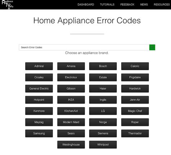Viewport: 171px width, 155px height.
Task: Choose the KitchenAid brand
Action: [71, 111]
